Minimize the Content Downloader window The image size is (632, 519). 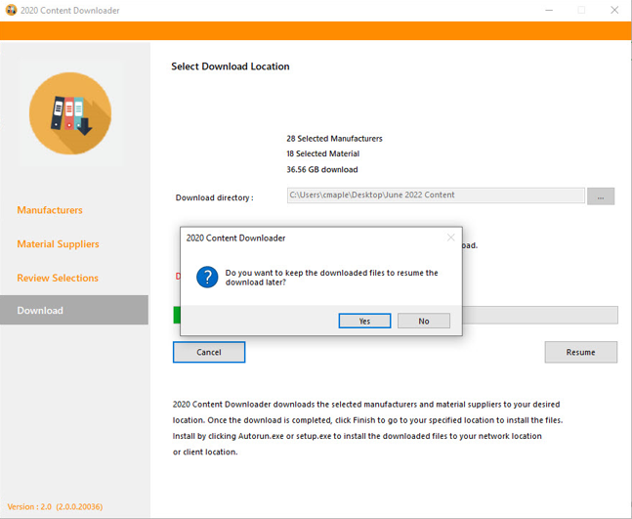point(549,10)
